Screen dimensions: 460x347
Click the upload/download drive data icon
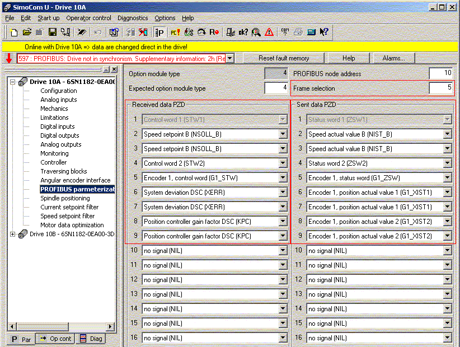(65, 32)
